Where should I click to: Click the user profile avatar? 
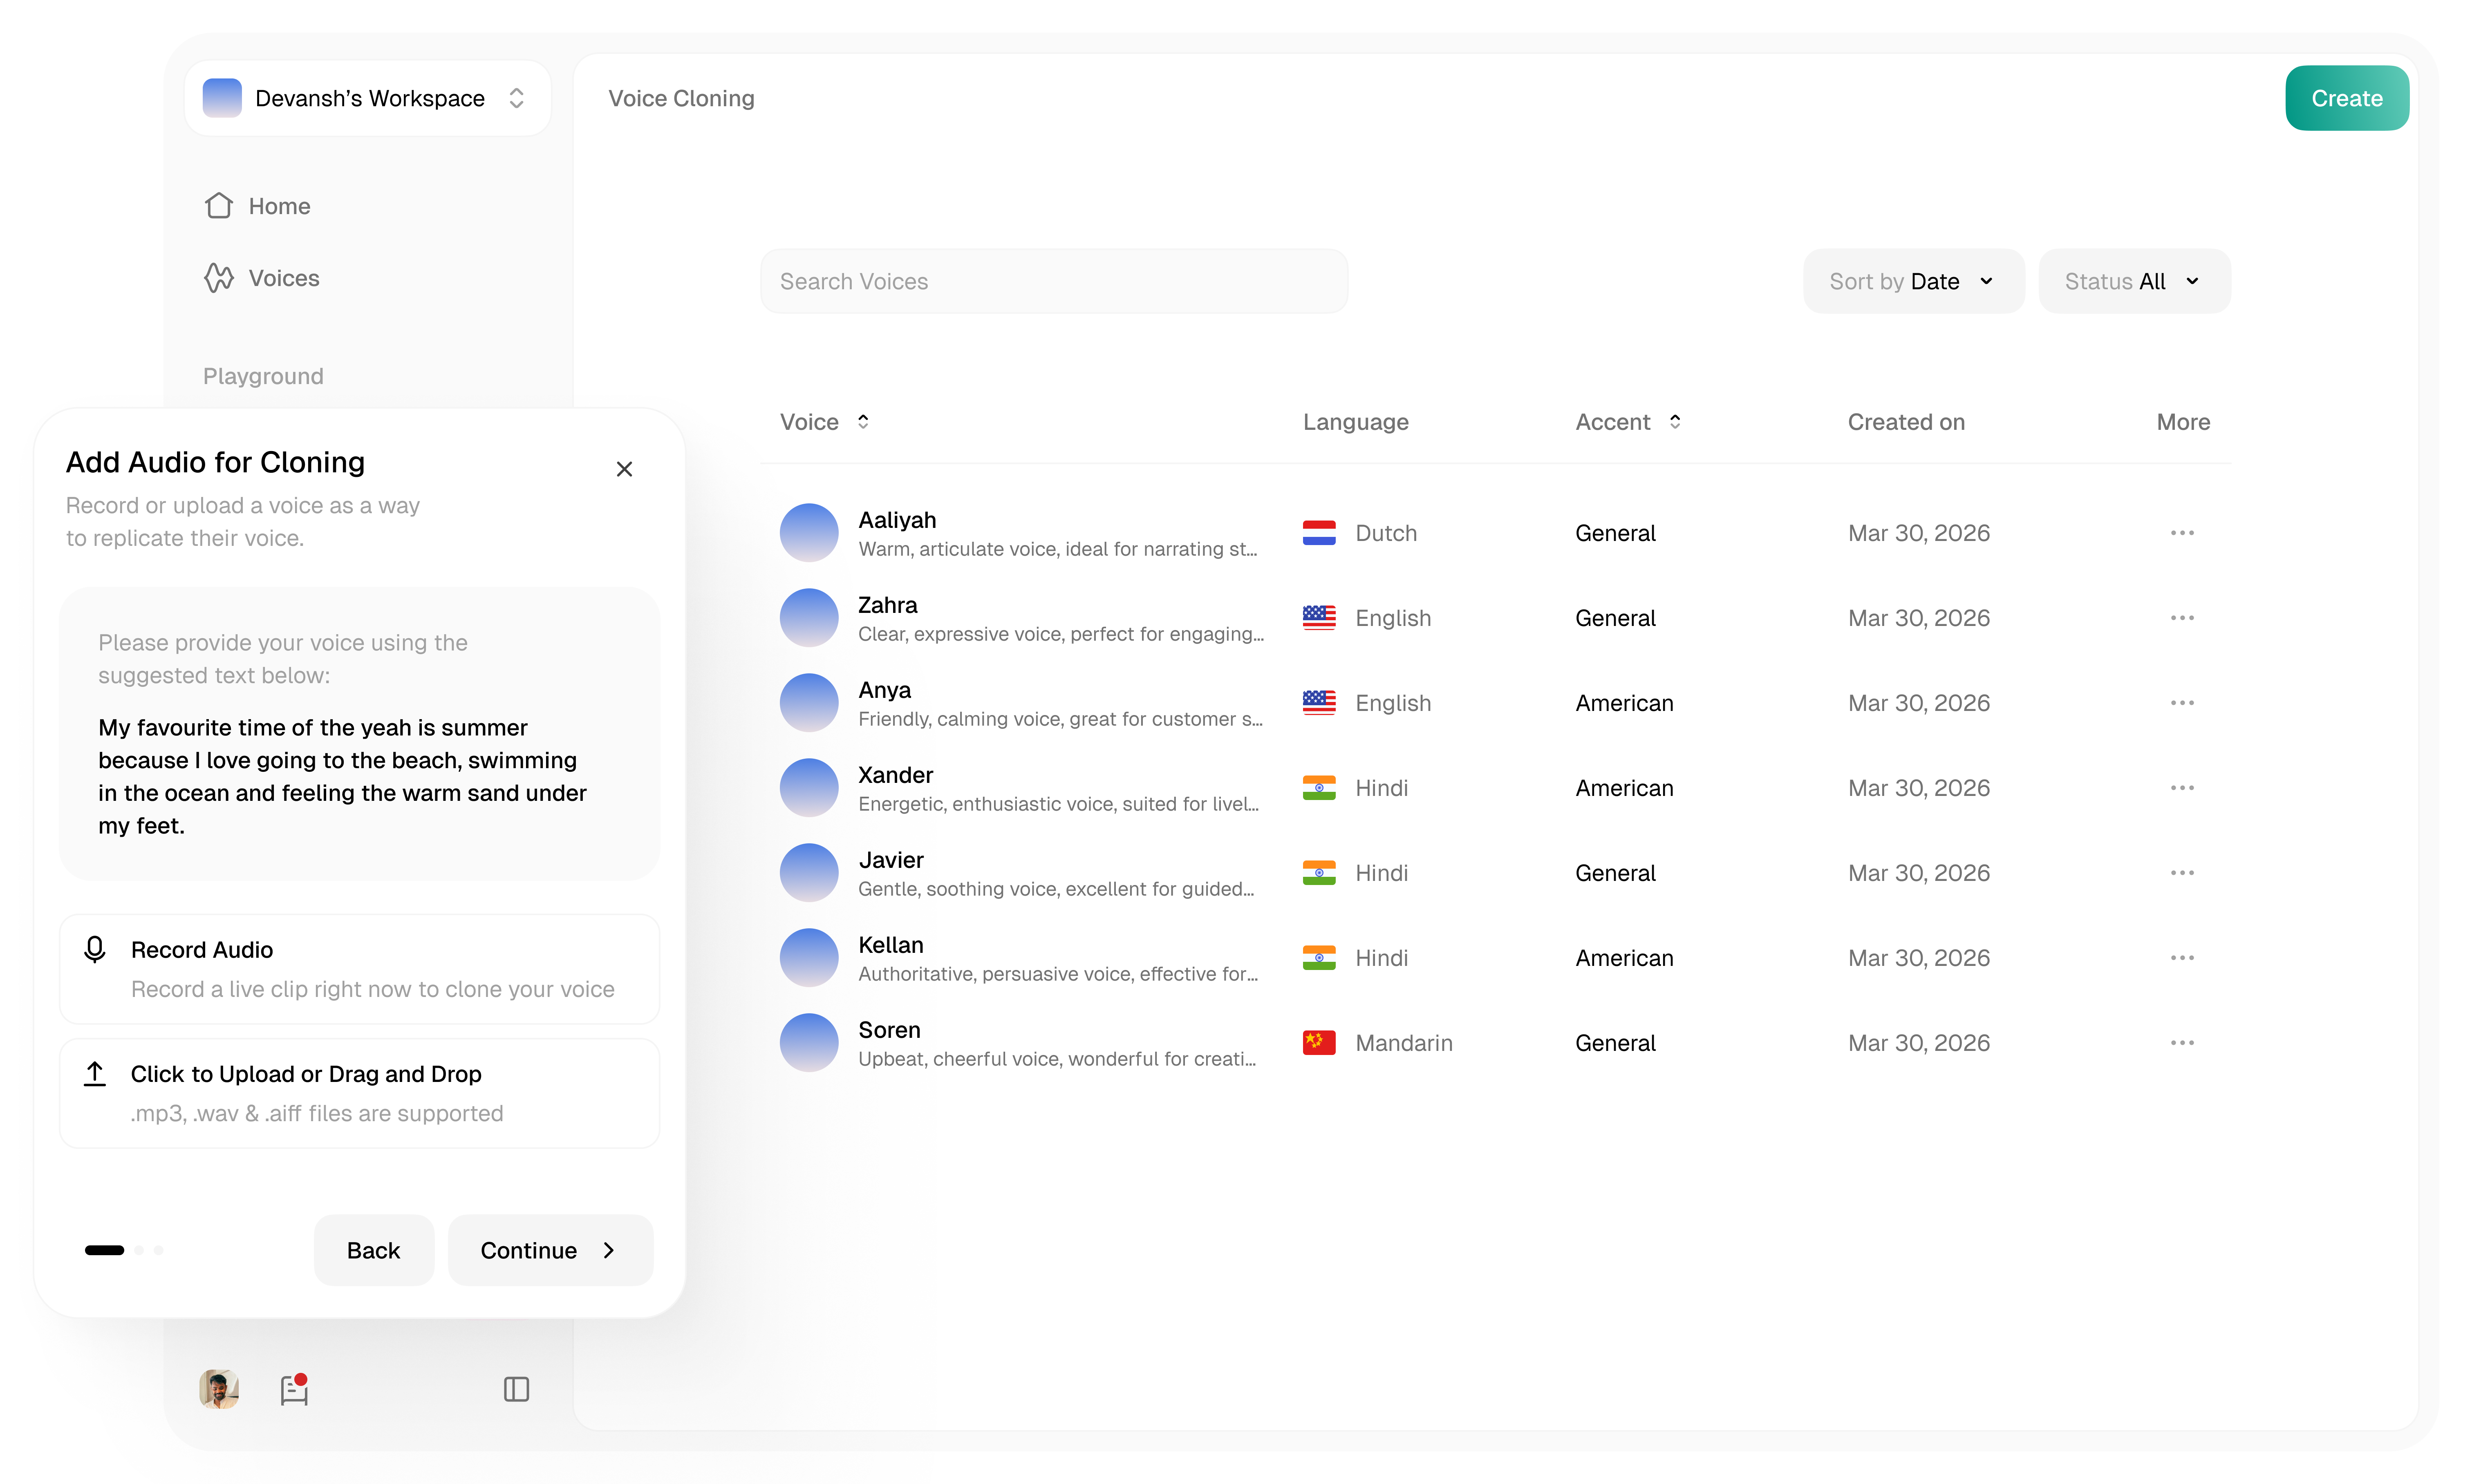pos(218,1389)
